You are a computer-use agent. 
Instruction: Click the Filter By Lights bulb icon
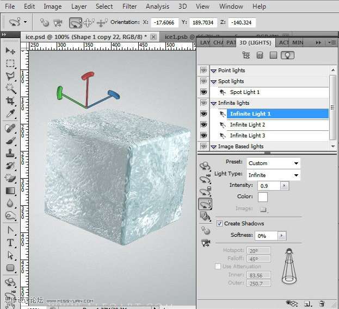[x=287, y=55]
